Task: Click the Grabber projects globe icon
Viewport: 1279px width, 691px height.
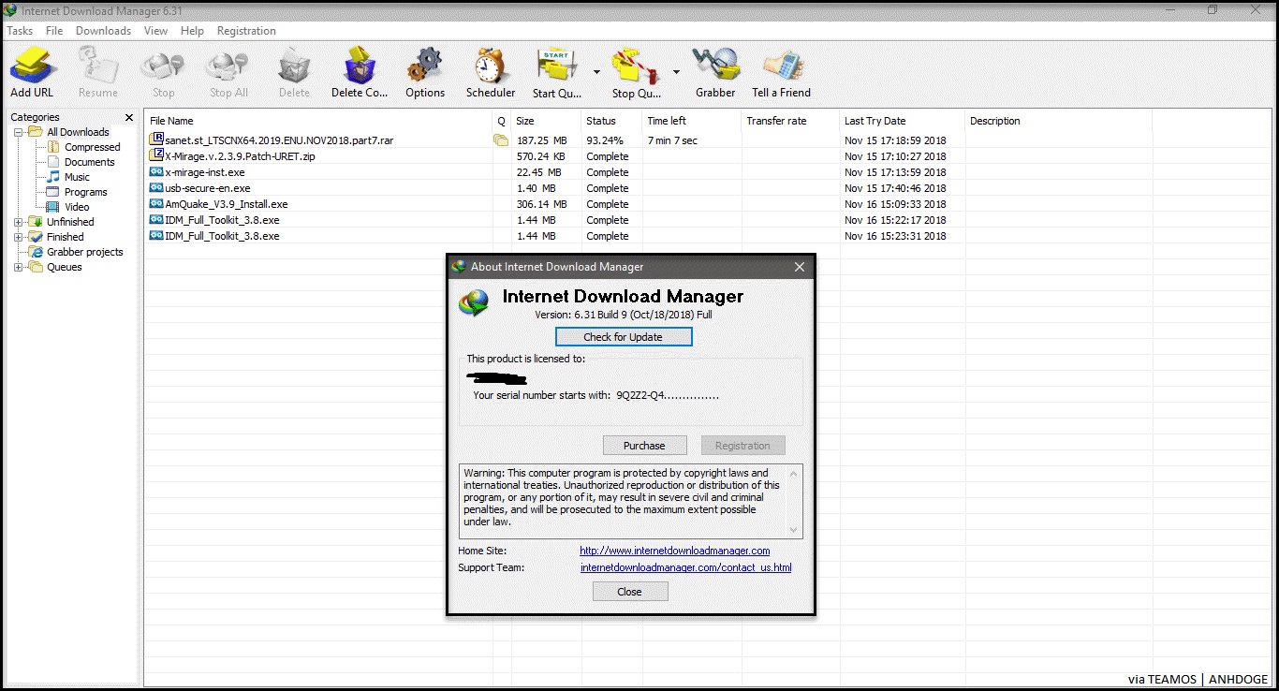Action: click(37, 252)
